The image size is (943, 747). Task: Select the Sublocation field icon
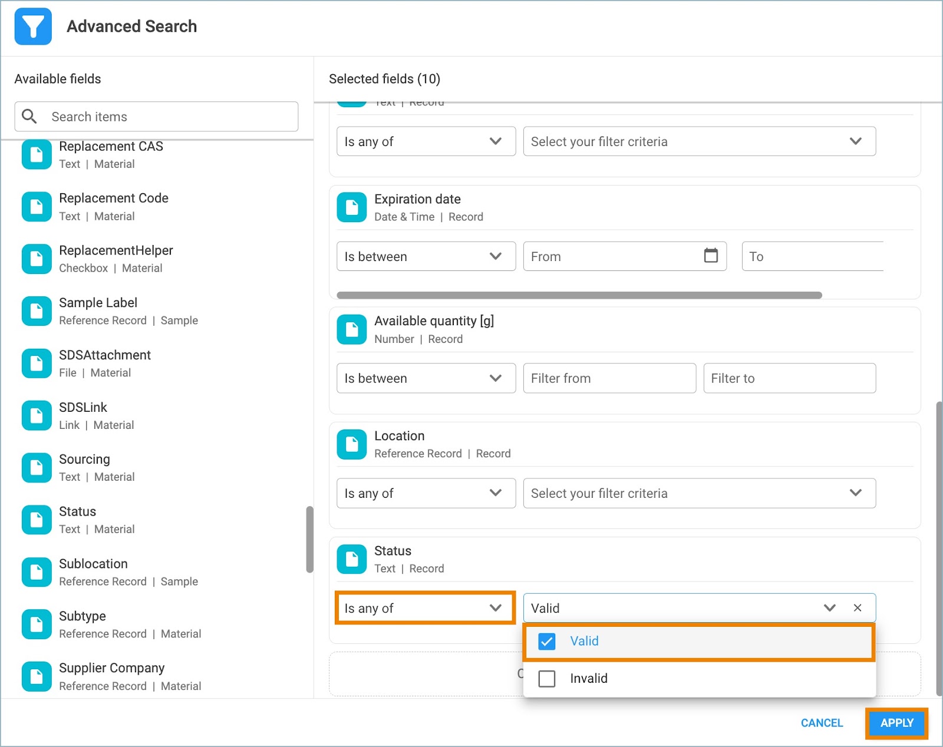pos(37,572)
